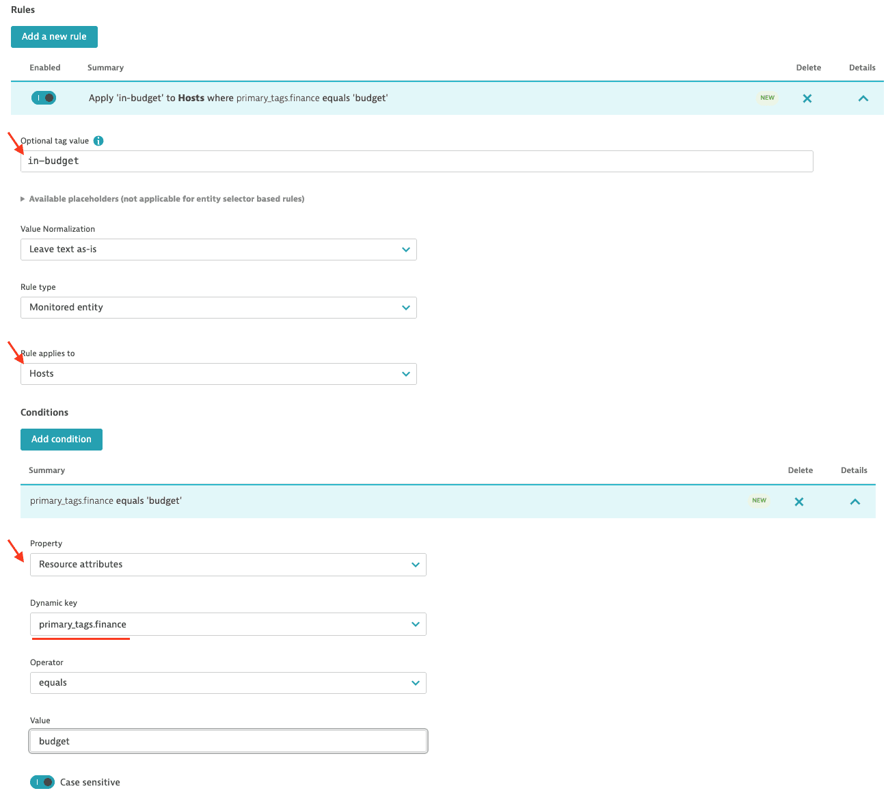Edit the Optional tag value field

click(x=416, y=161)
